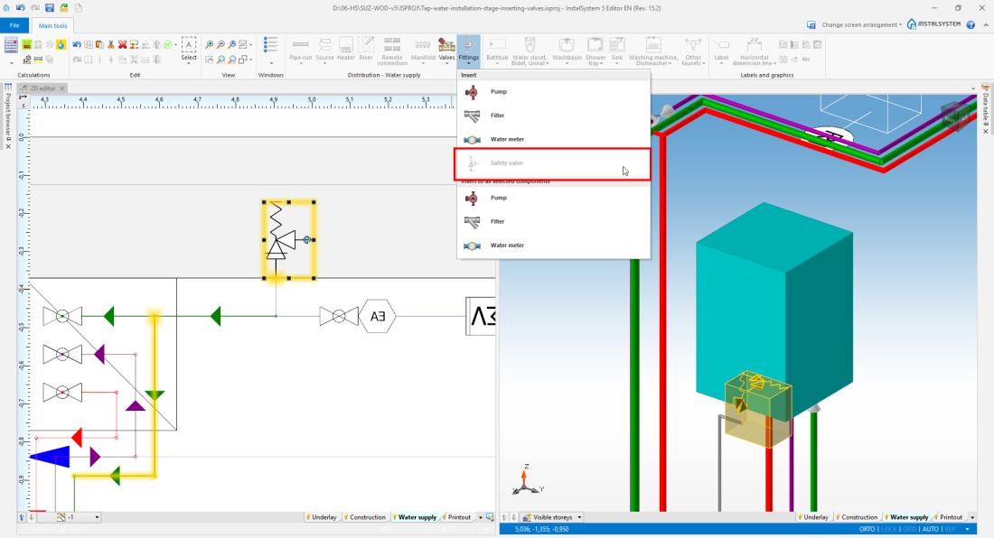Screen dimensions: 994x538
Task: Click the Filter icon in Insert section
Action: pyautogui.click(x=472, y=116)
